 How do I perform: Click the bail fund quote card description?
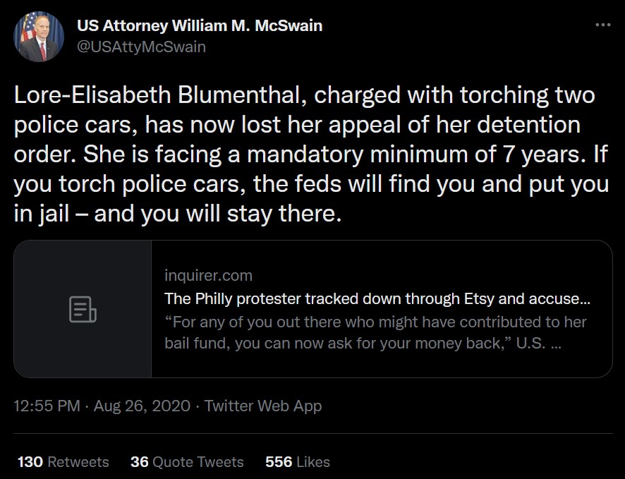pos(375,334)
